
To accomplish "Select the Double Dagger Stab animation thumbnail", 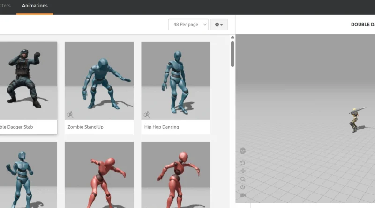I will point(29,80).
